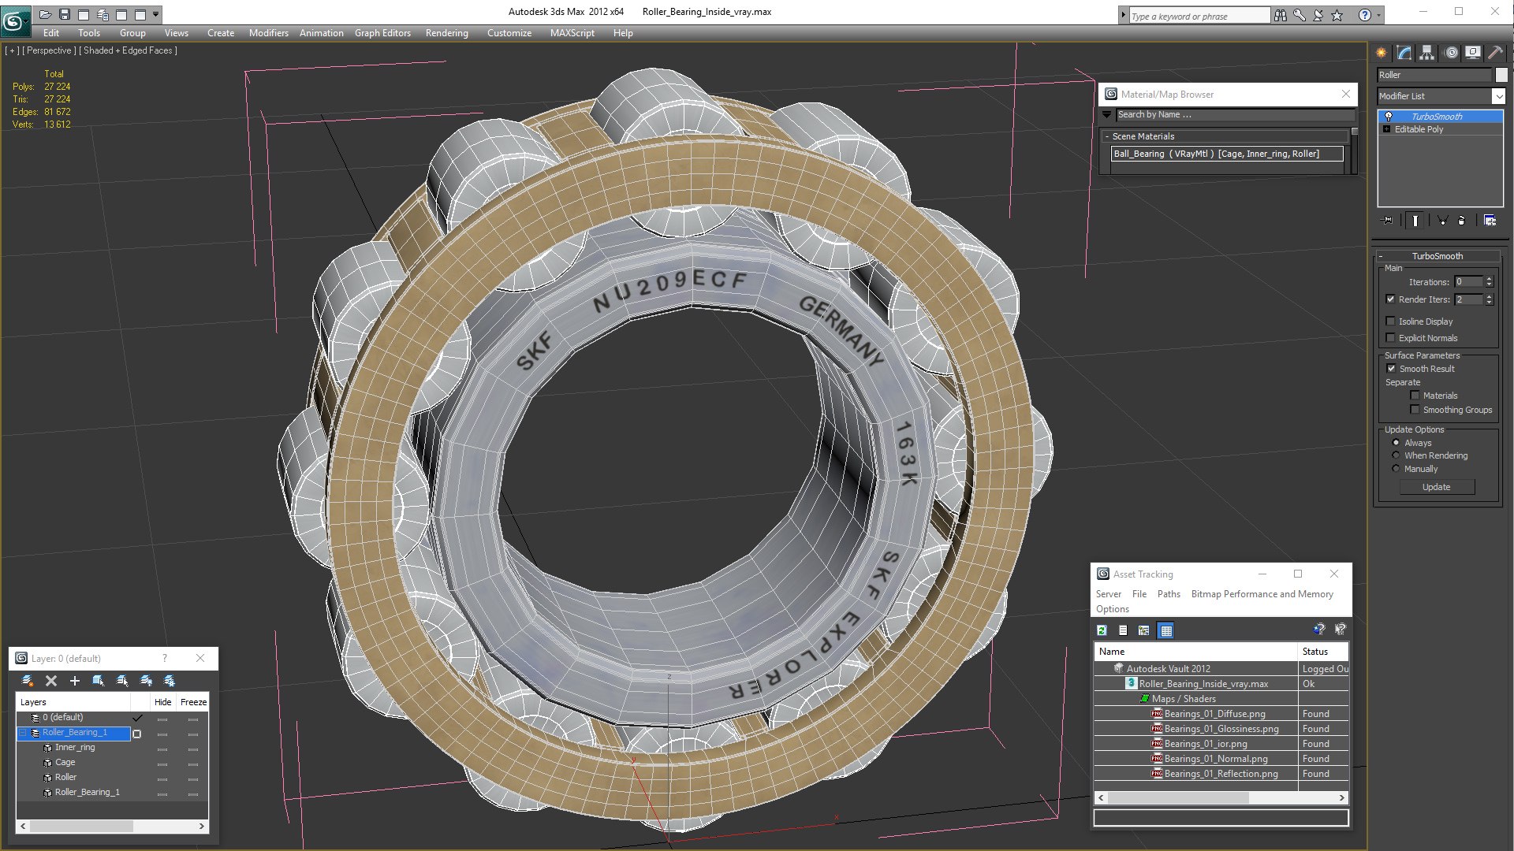Image resolution: width=1514 pixels, height=851 pixels.
Task: Open the Modifier List dropdown
Action: [x=1498, y=96]
